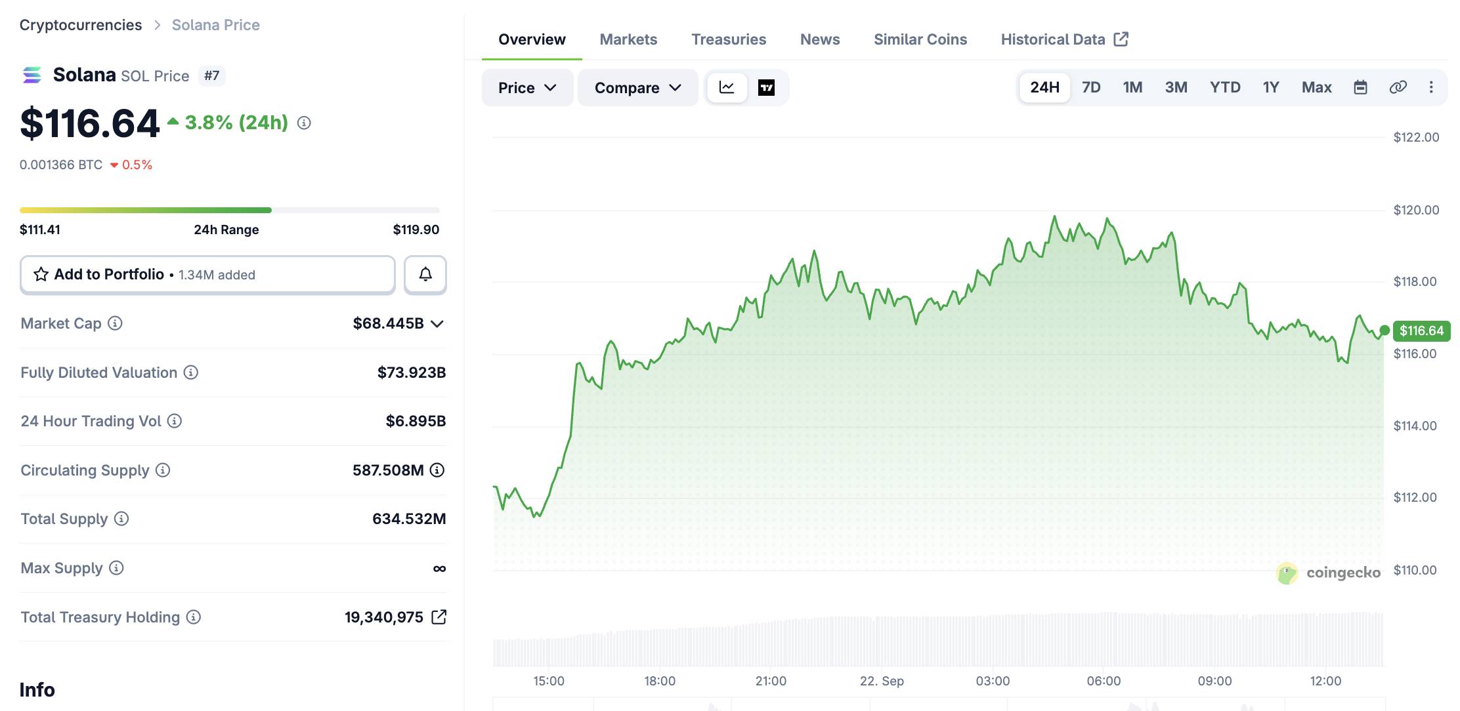The image size is (1460, 711).
Task: Show Max Supply info icon
Action: 116,568
